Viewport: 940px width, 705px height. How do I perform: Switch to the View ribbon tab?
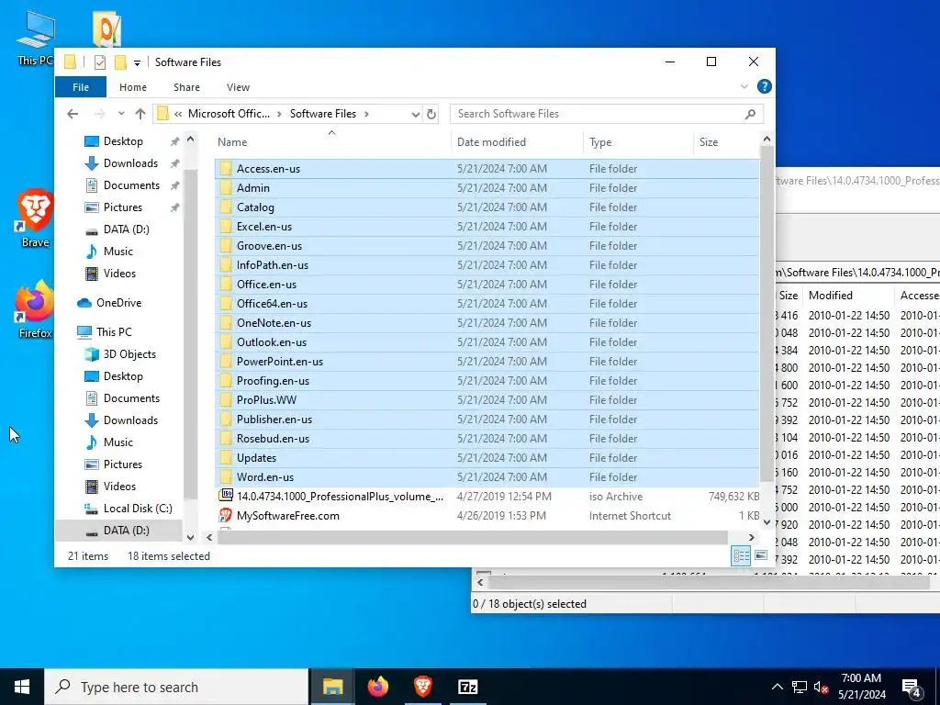pos(238,87)
